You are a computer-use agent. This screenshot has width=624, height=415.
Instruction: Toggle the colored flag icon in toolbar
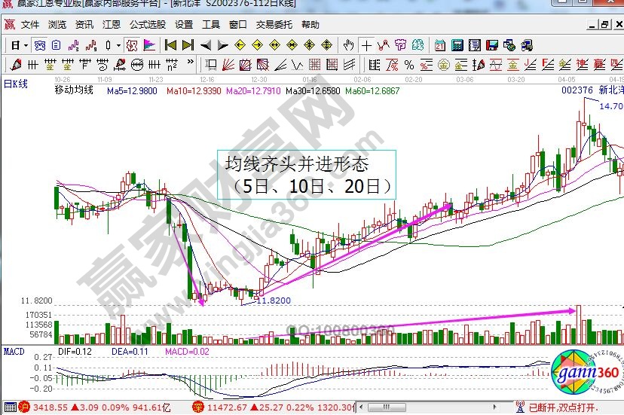(149, 45)
